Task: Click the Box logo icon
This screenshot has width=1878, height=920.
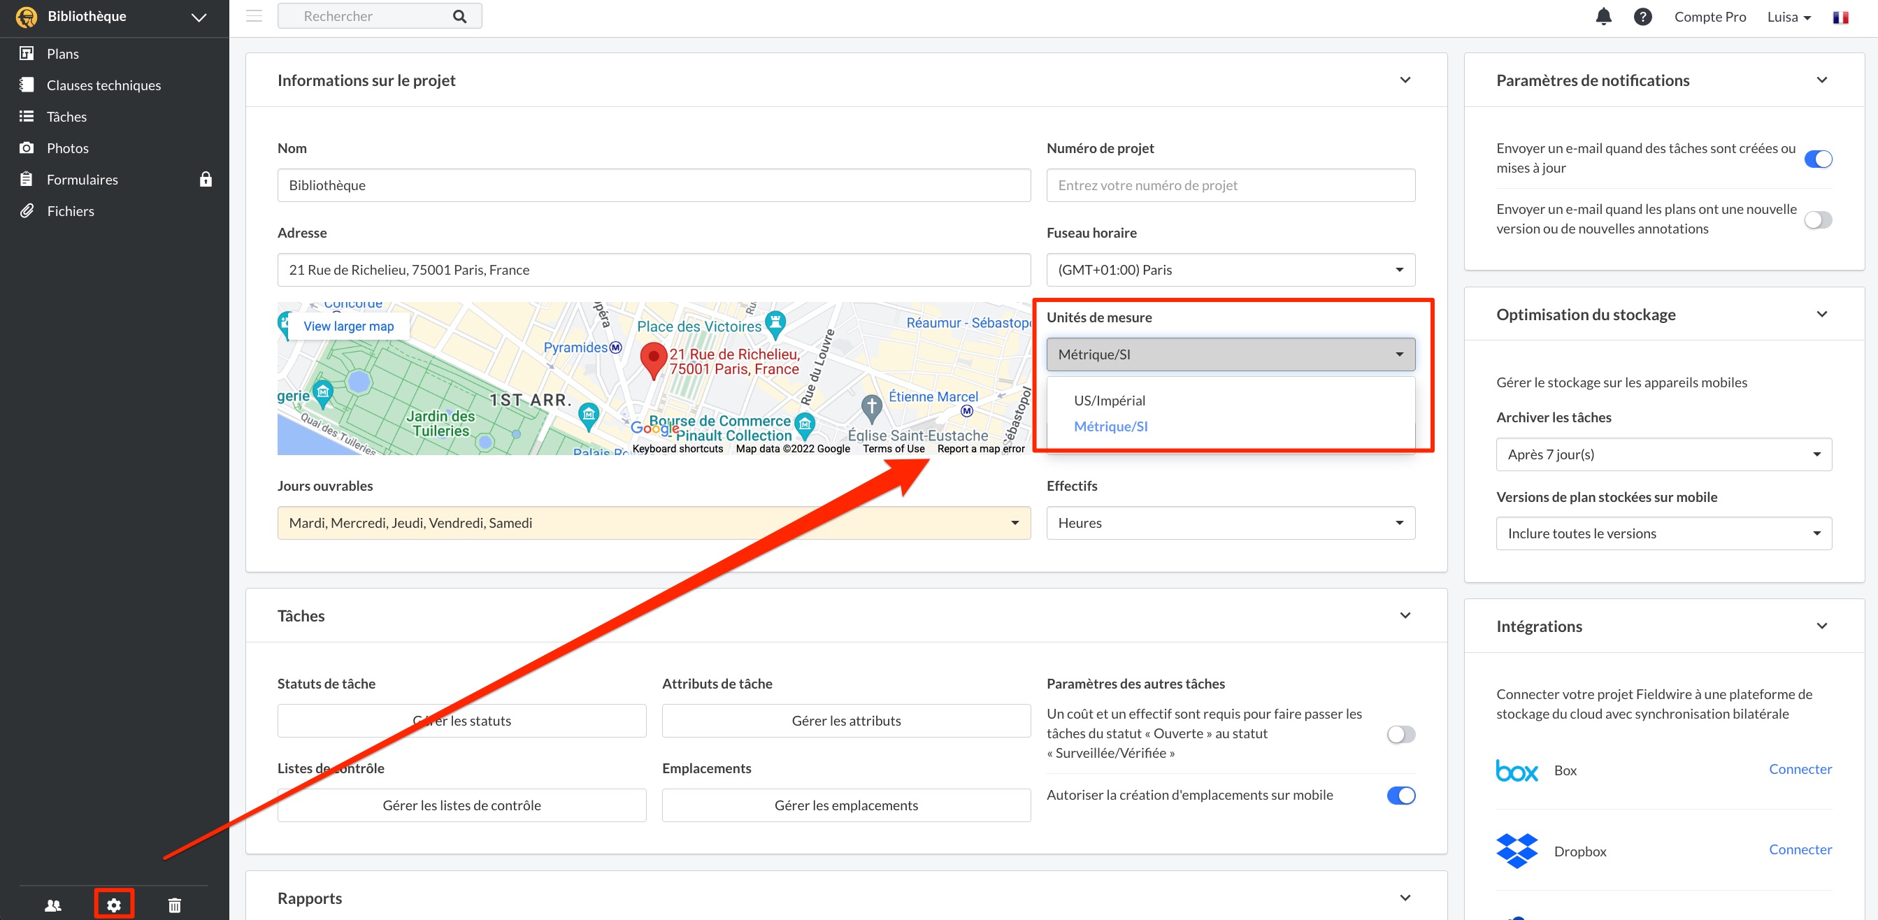Action: [x=1517, y=770]
